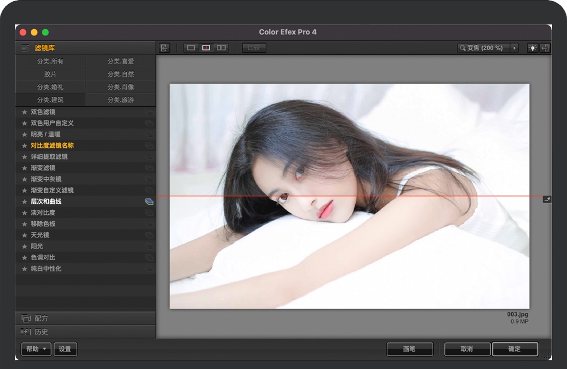The image size is (567, 369).
Task: Click the 确定 button
Action: coord(515,349)
